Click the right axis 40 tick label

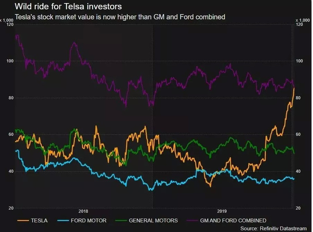pos(298,171)
